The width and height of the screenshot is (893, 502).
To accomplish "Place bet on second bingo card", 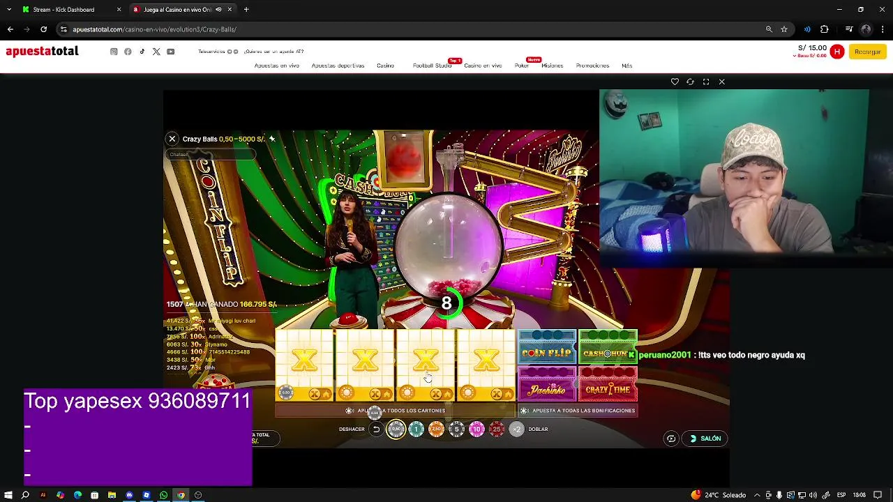I will click(x=366, y=366).
